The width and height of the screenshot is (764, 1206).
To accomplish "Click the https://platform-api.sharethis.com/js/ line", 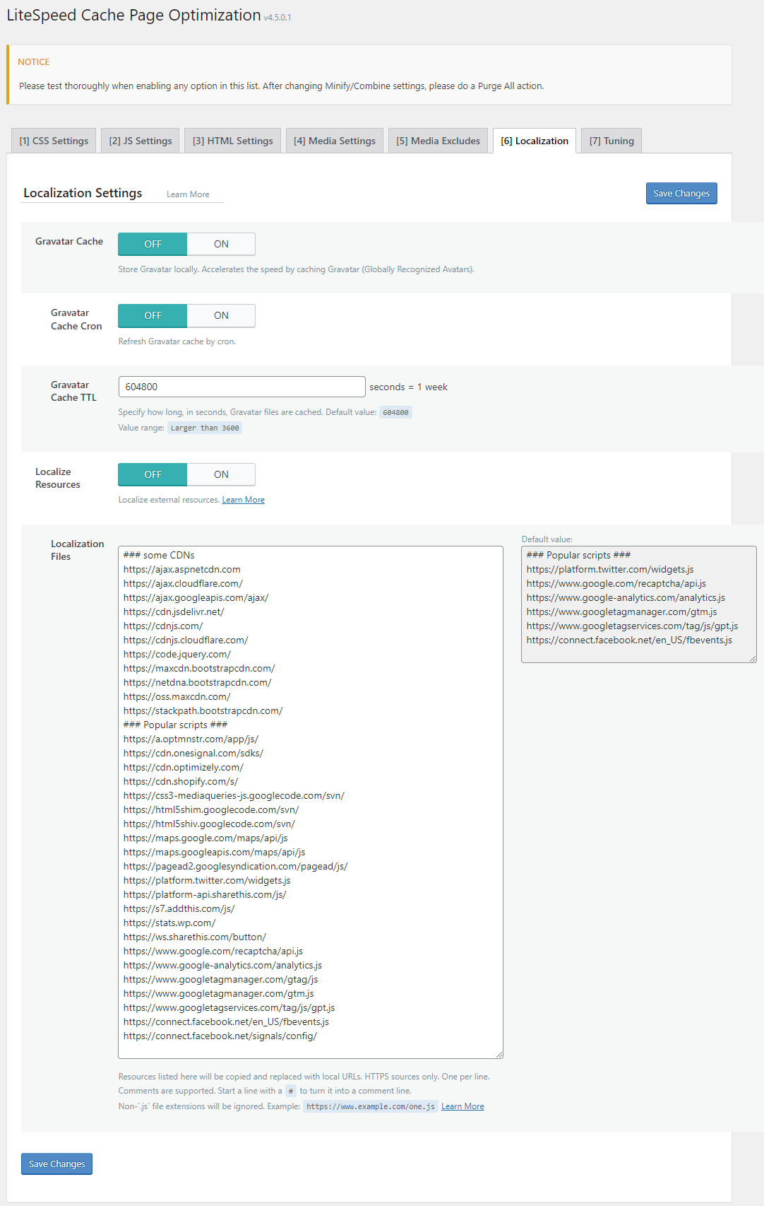I will (205, 894).
